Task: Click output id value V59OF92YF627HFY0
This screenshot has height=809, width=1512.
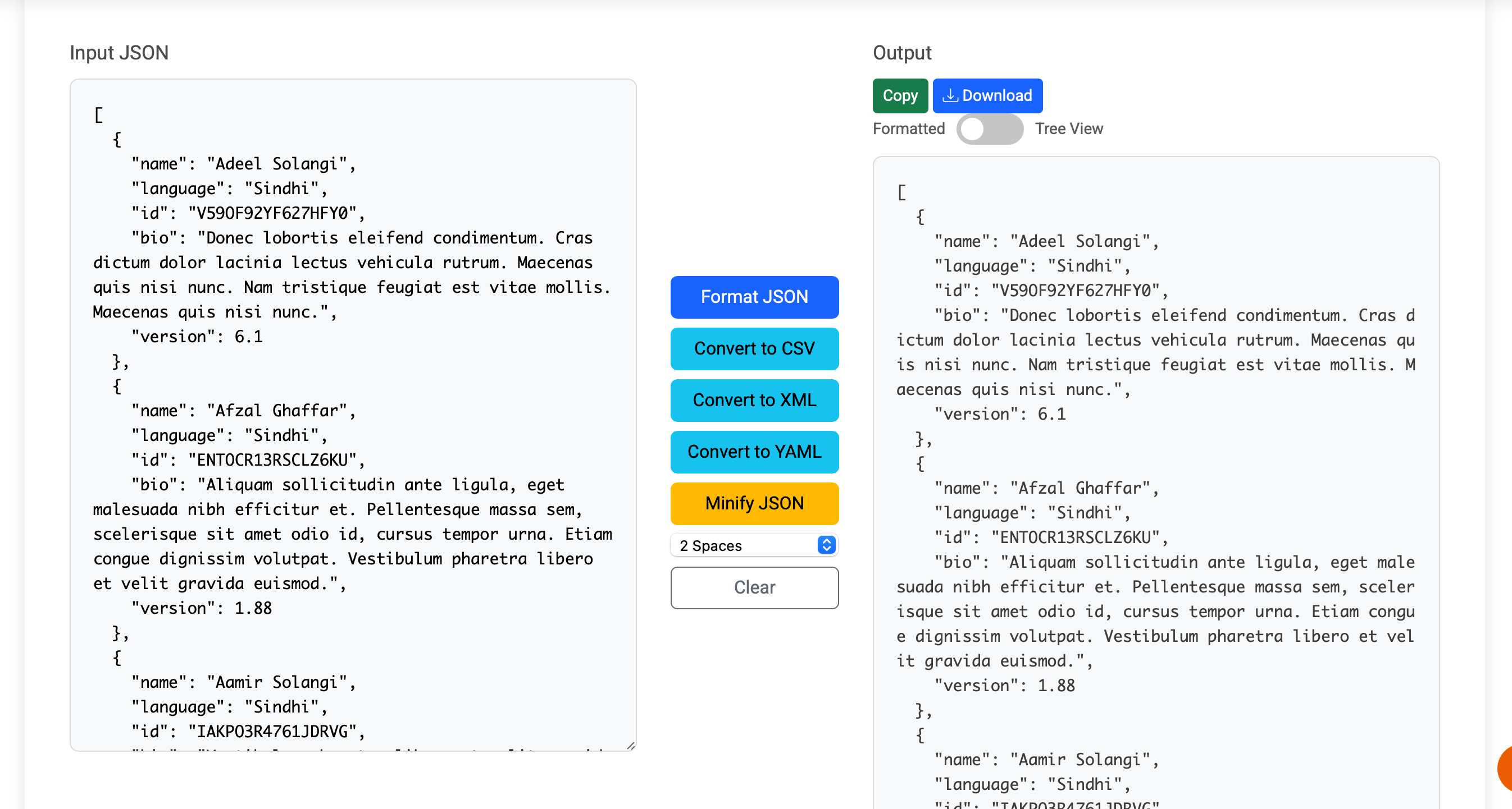Action: tap(1075, 291)
